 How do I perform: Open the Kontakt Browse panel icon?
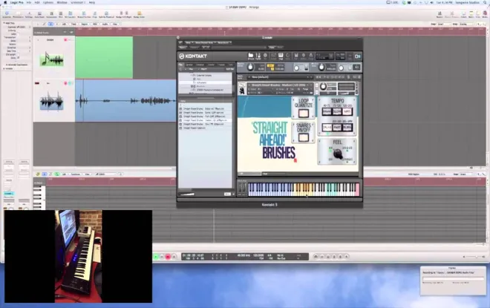click(251, 56)
